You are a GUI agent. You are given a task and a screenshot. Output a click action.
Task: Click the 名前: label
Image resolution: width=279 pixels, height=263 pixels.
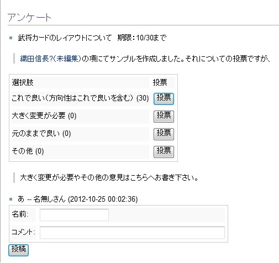(x=20, y=214)
